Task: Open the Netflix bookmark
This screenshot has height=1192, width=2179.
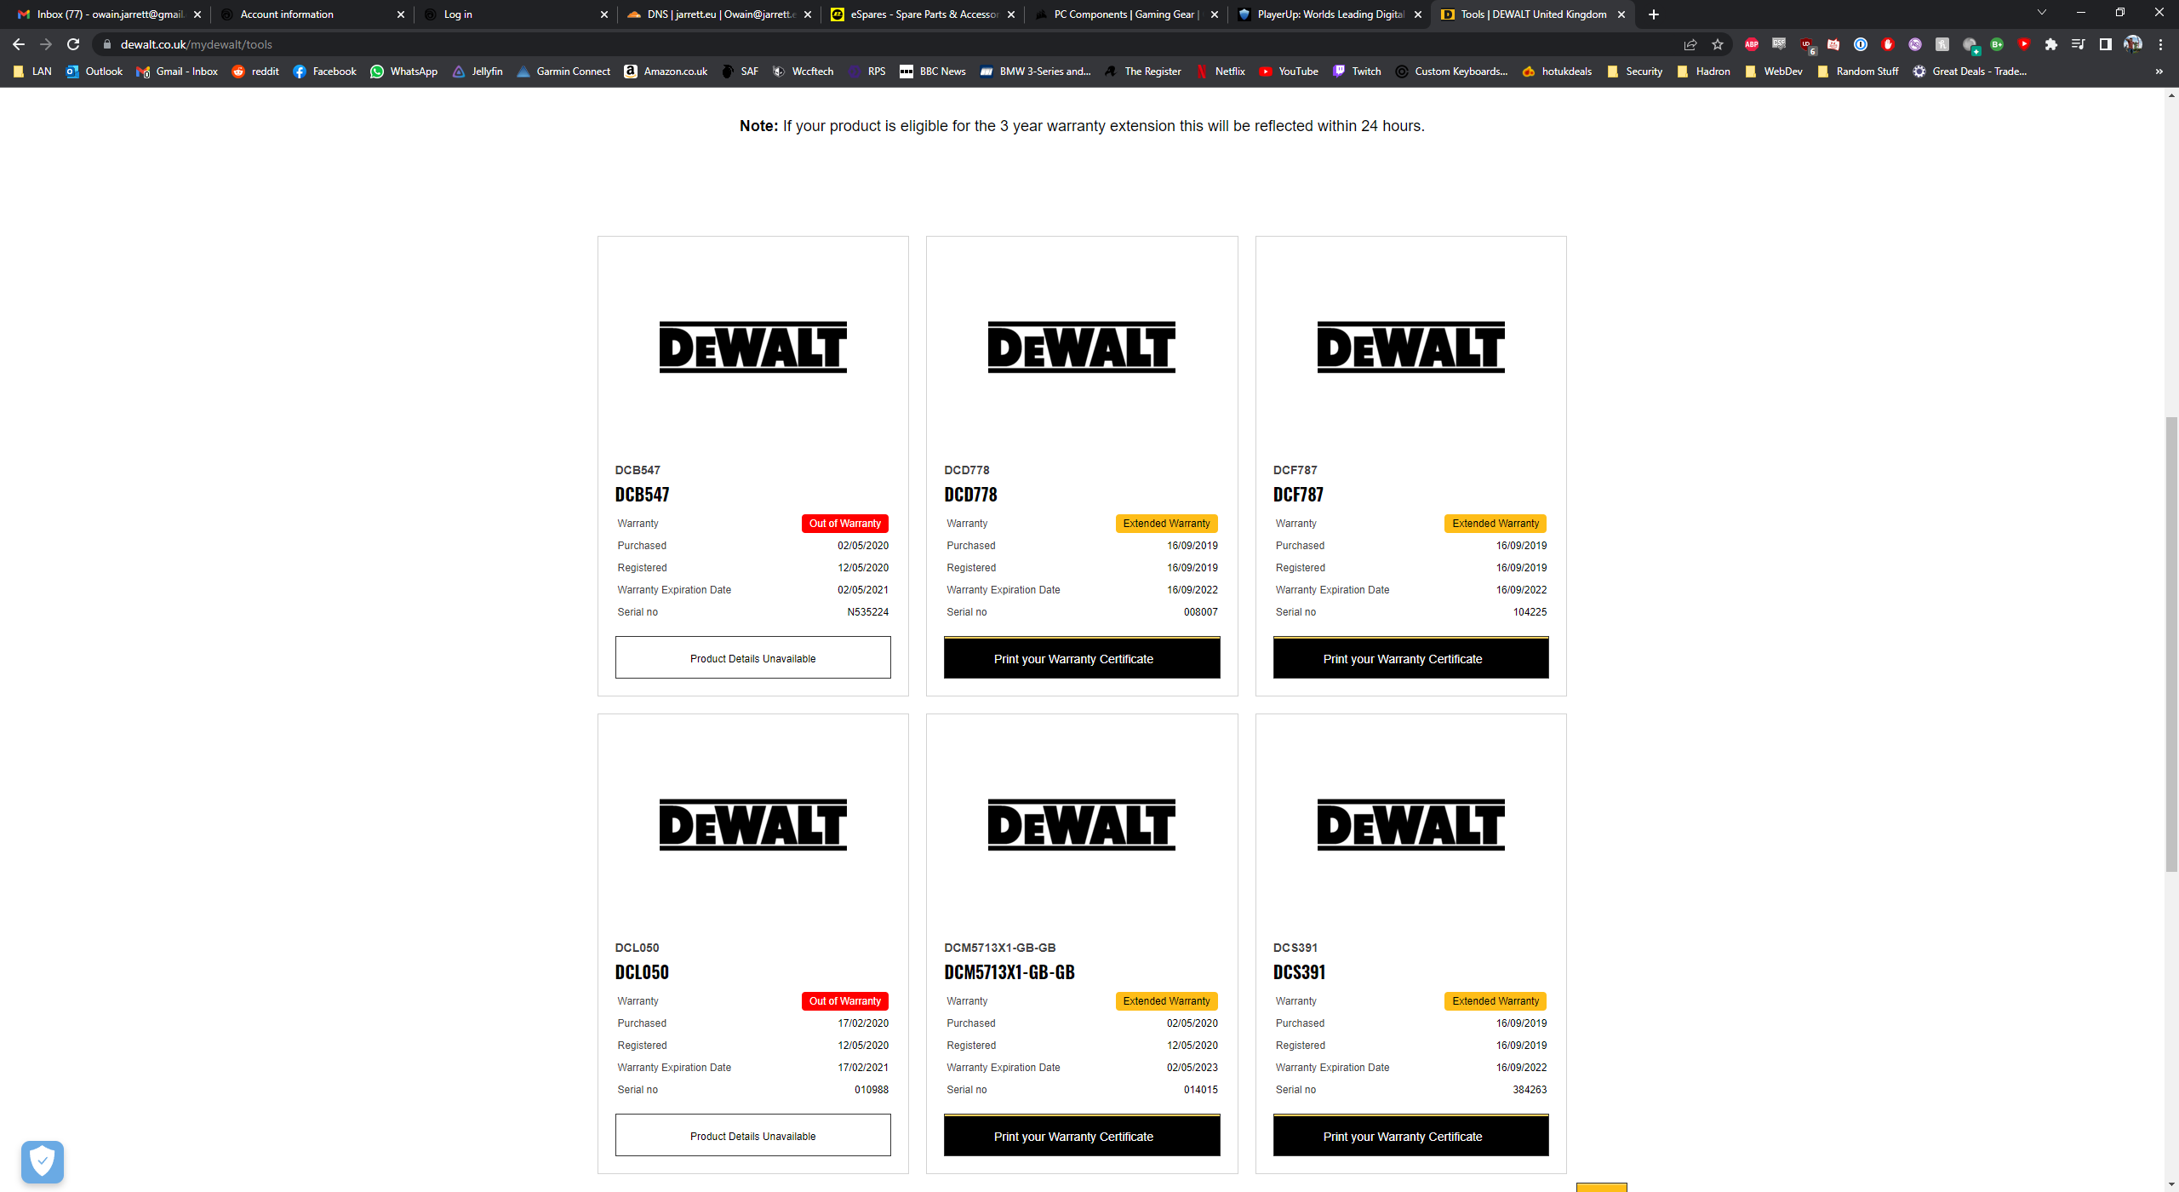Action: [x=1221, y=72]
